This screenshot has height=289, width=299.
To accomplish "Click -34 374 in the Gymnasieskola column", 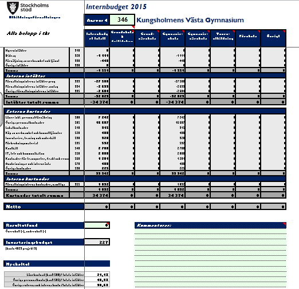I will coord(175,102).
